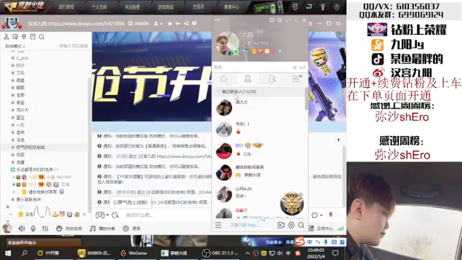Click the search input showing 大大
Viewport: 462px width, 260px height.
point(252,67)
